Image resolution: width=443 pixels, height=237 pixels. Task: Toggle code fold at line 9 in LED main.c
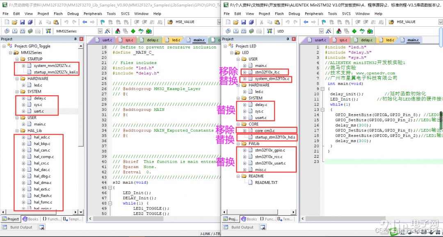coord(323,89)
